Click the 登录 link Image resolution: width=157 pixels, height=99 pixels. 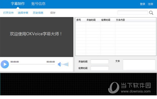point(142,4)
